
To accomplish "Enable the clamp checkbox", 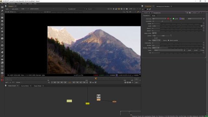I will pos(162,40).
